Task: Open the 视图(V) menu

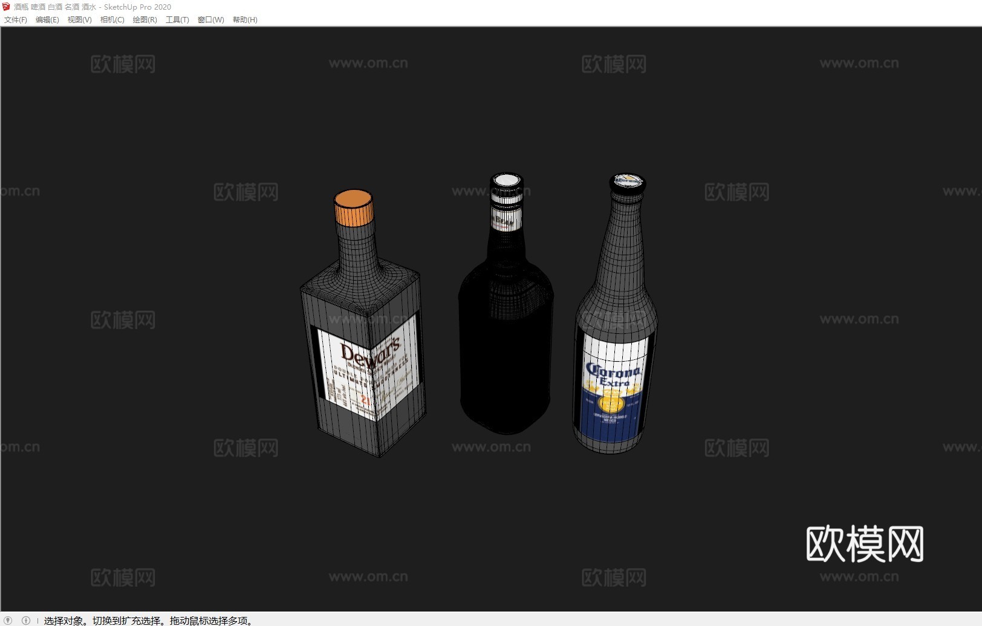Action: (79, 20)
